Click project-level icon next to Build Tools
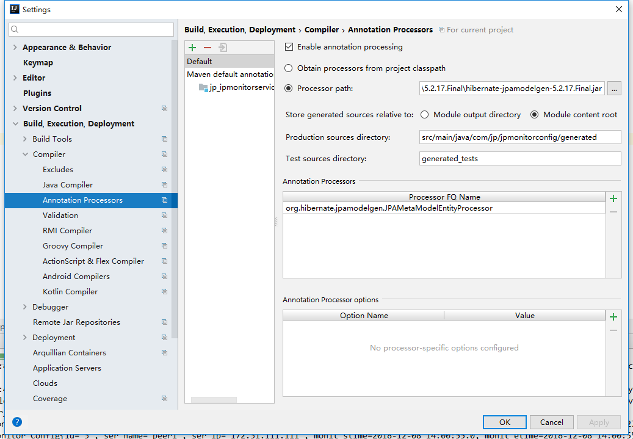 [x=164, y=139]
